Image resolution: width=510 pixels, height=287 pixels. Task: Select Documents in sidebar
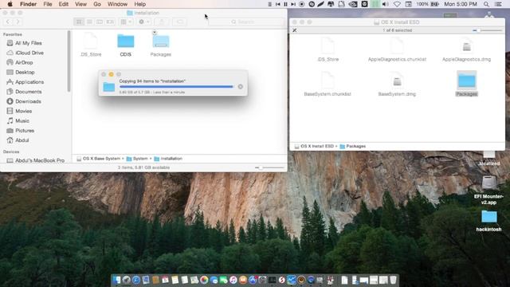click(x=29, y=92)
